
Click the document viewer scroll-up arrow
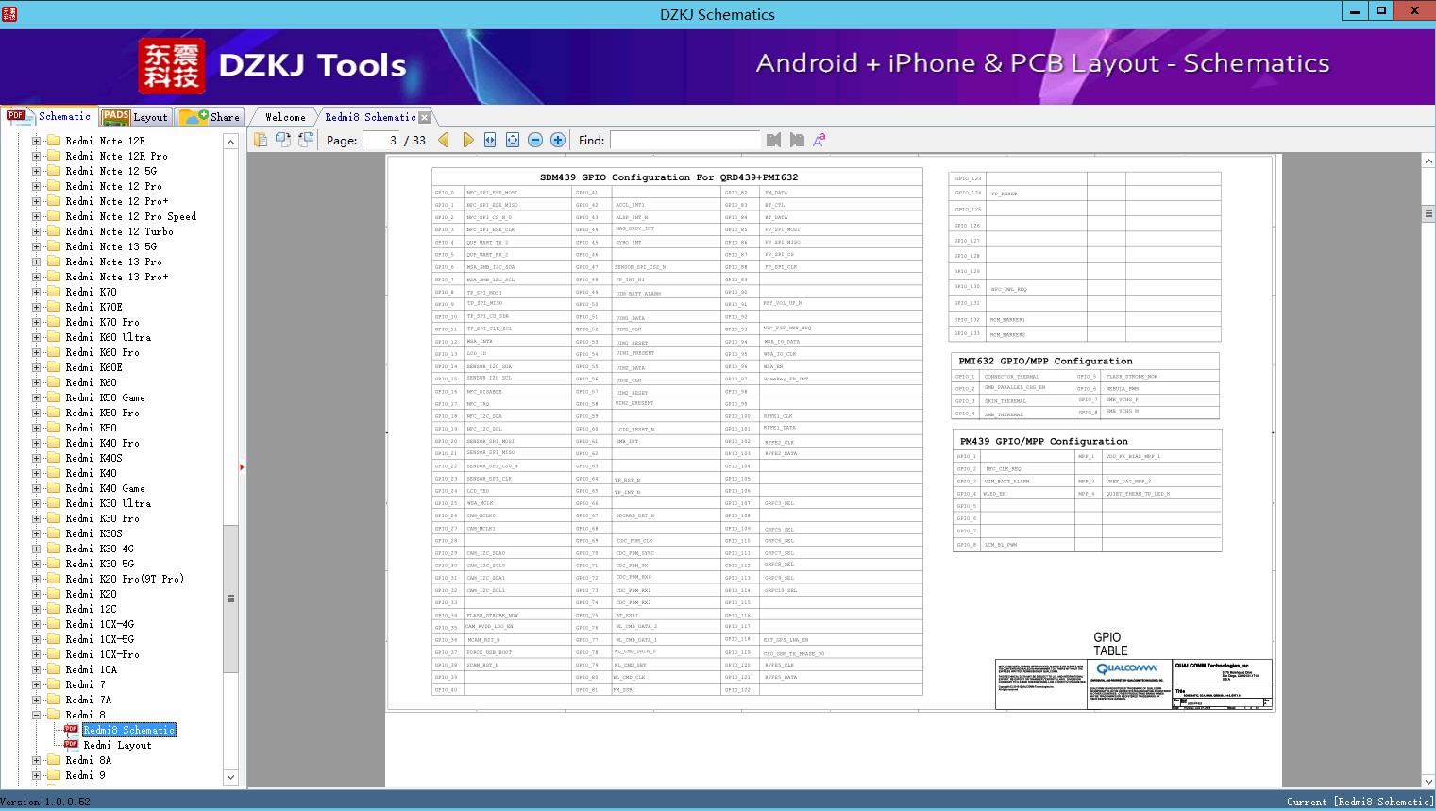[x=1428, y=162]
